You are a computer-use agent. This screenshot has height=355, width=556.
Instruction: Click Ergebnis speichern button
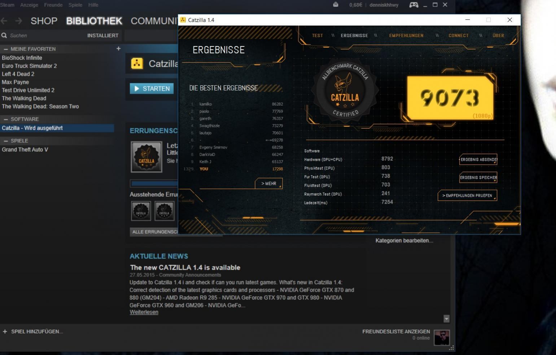(x=478, y=177)
